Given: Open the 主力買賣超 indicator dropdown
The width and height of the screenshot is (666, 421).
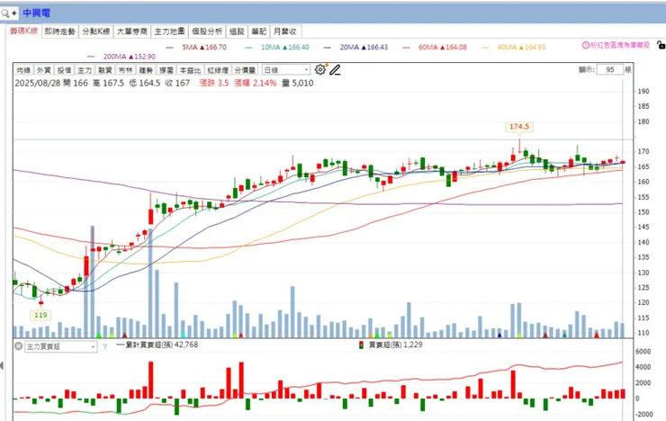Looking at the screenshot, I should pos(61,346).
